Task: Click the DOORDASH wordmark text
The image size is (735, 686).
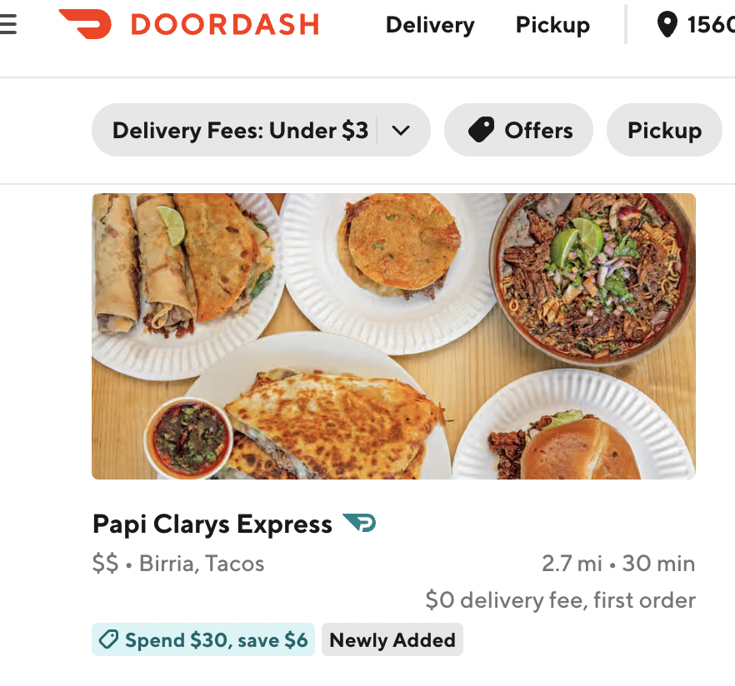Action: [x=225, y=25]
